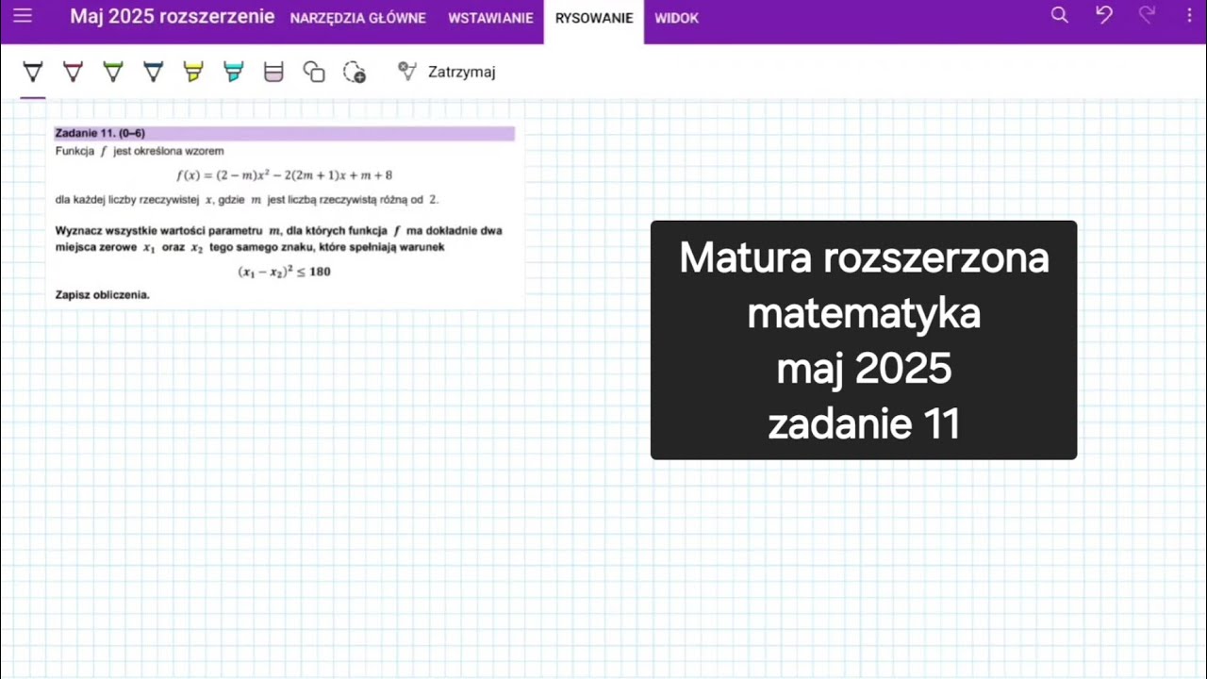Select the blue pen tool
Image resolution: width=1207 pixels, height=679 pixels.
[154, 72]
